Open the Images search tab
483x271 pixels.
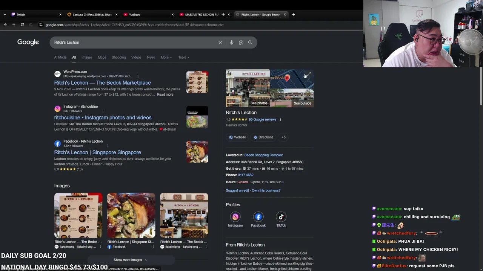[87, 58]
